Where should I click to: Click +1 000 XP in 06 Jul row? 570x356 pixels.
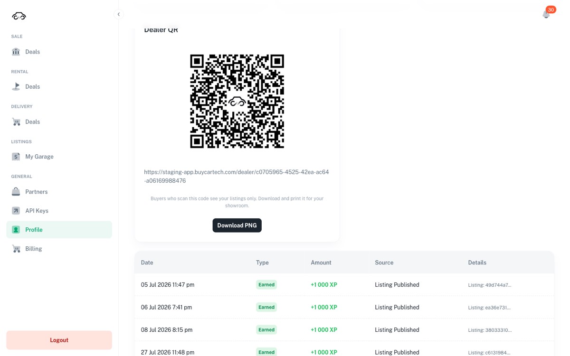[324, 308]
